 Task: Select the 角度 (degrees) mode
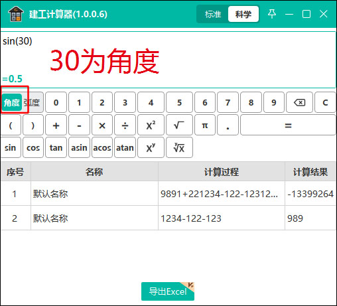tap(12, 103)
